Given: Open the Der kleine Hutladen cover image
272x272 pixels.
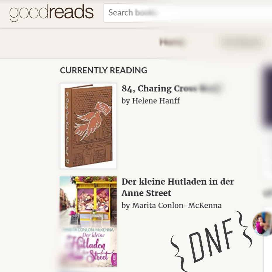Looking at the screenshot, I should pyautogui.click(x=88, y=221).
